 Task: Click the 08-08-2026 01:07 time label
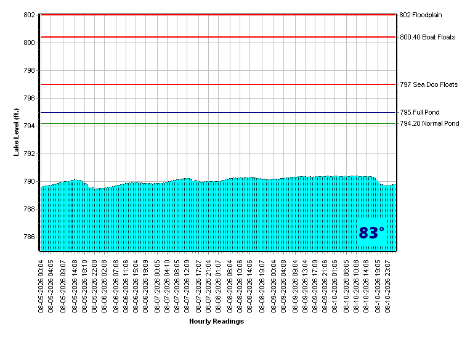click(x=218, y=286)
